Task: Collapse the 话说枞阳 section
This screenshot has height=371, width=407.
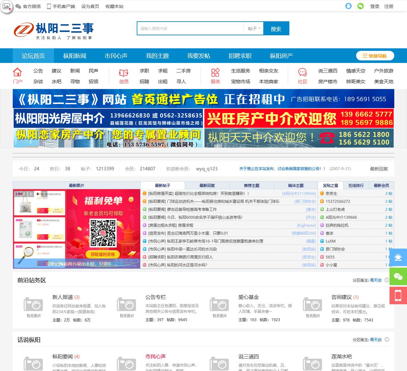Action: tap(386, 339)
